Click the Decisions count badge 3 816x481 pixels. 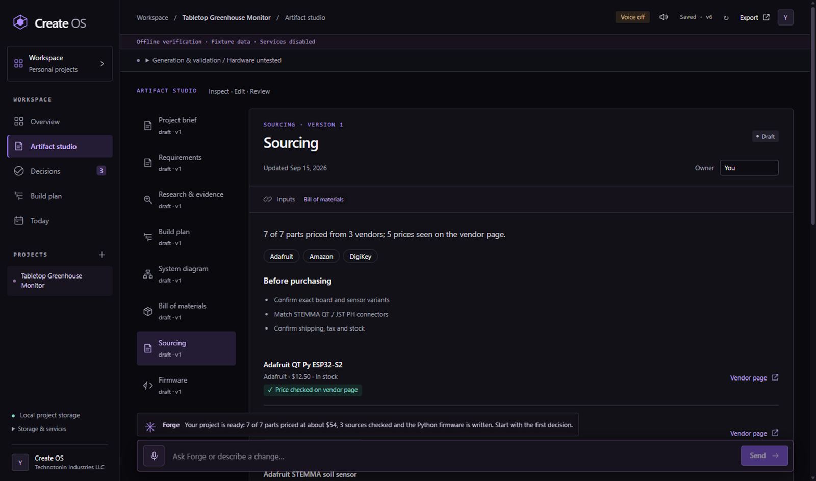tap(101, 171)
